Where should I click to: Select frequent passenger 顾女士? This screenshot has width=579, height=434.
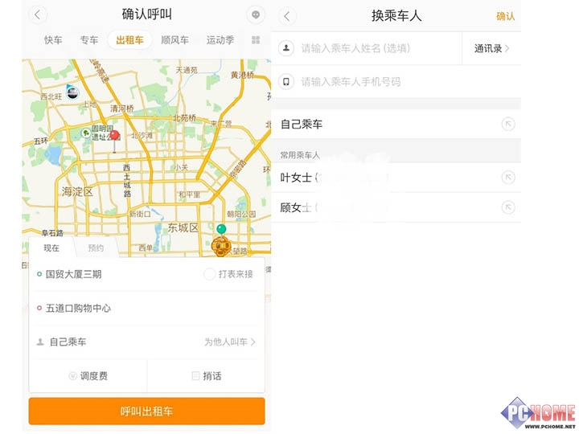click(396, 207)
